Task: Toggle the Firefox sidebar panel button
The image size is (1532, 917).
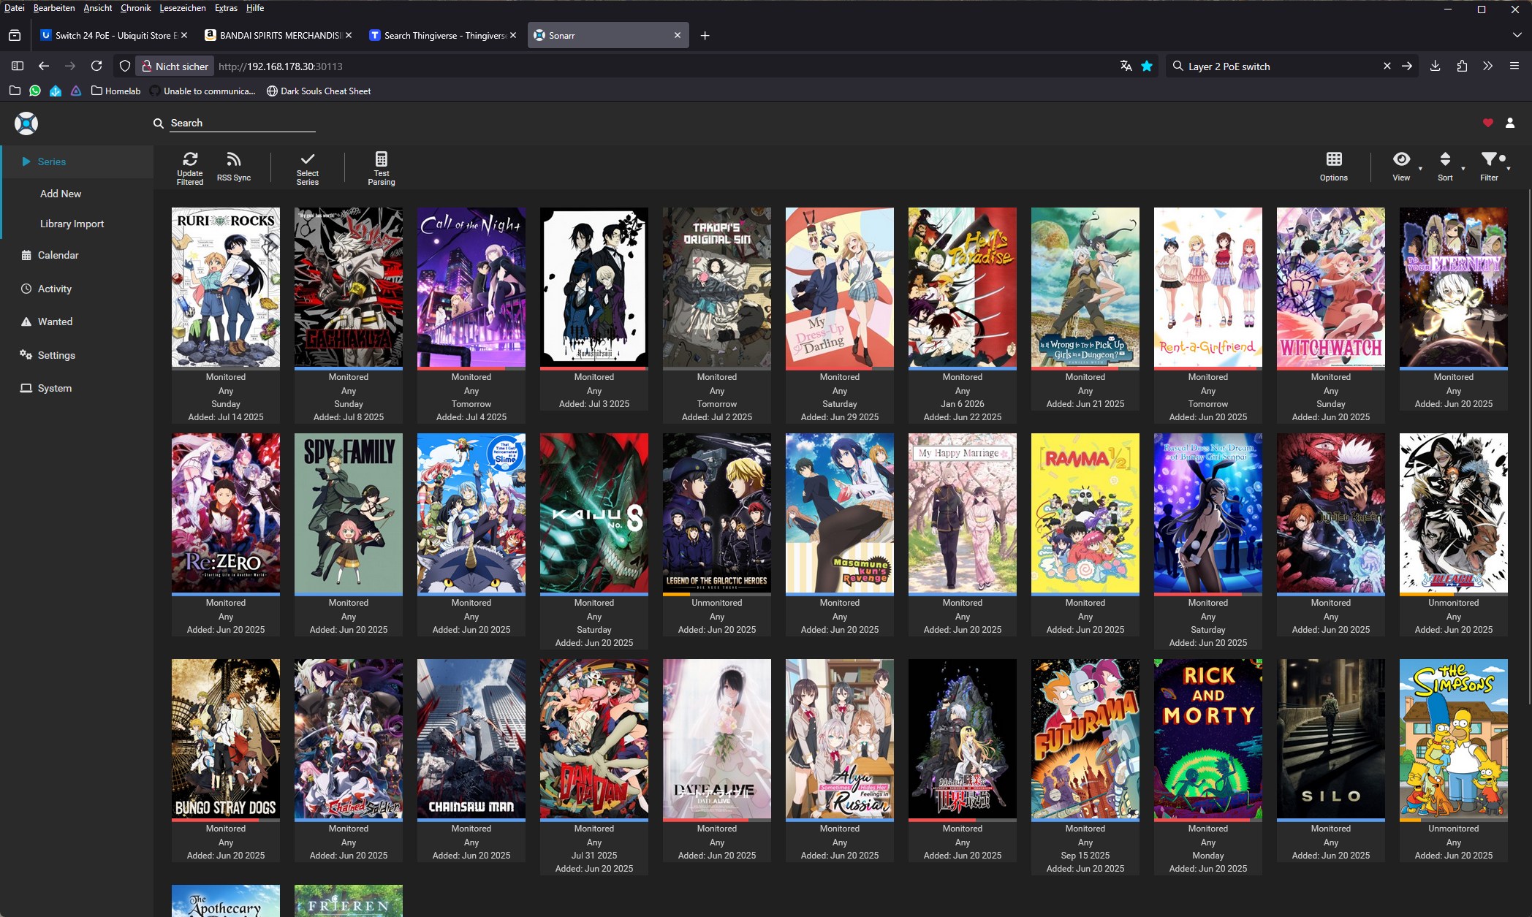Action: 18,66
